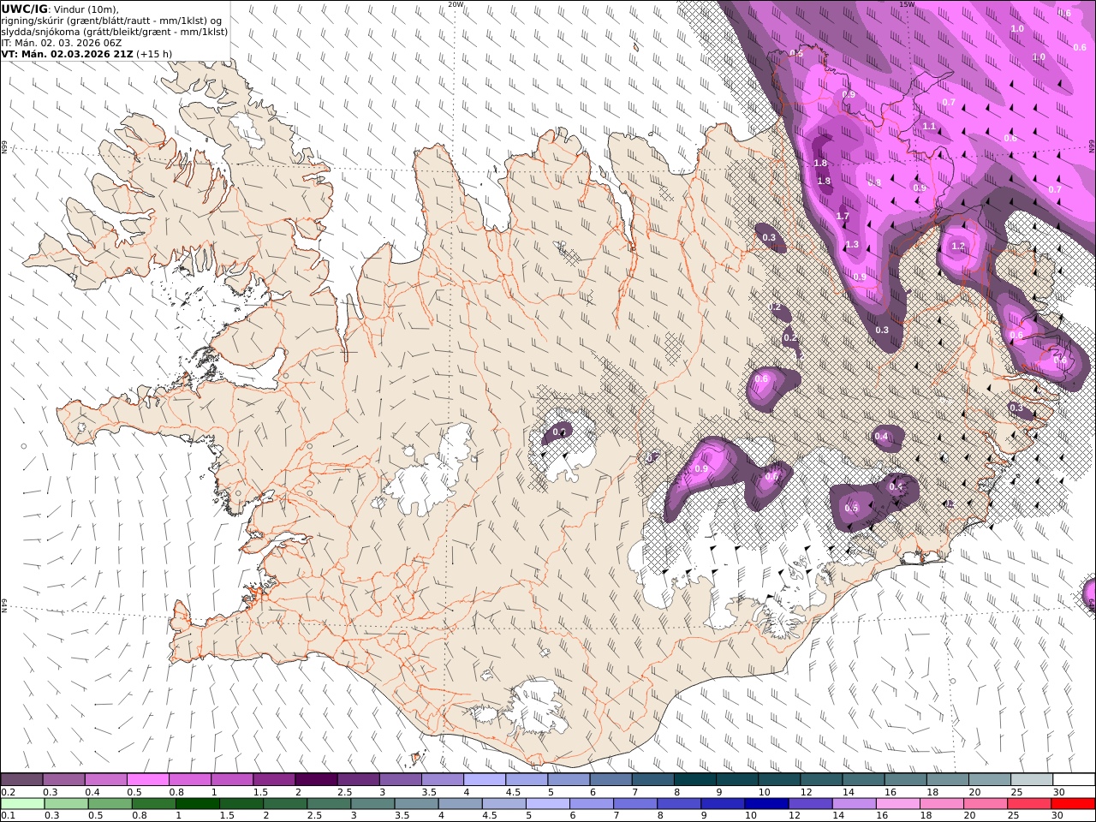Pick lower legend swatch between 3.5 and 4
Image resolution: width=1096 pixels, height=822 pixels.
(417, 804)
